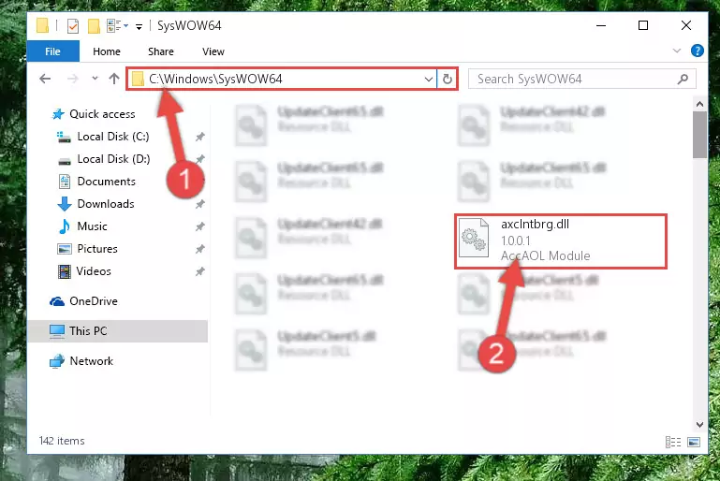This screenshot has width=720, height=481.
Task: Click the Music note icon
Action: [65, 226]
